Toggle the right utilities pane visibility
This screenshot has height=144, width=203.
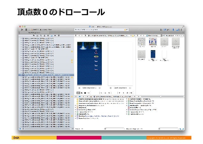click(181, 30)
